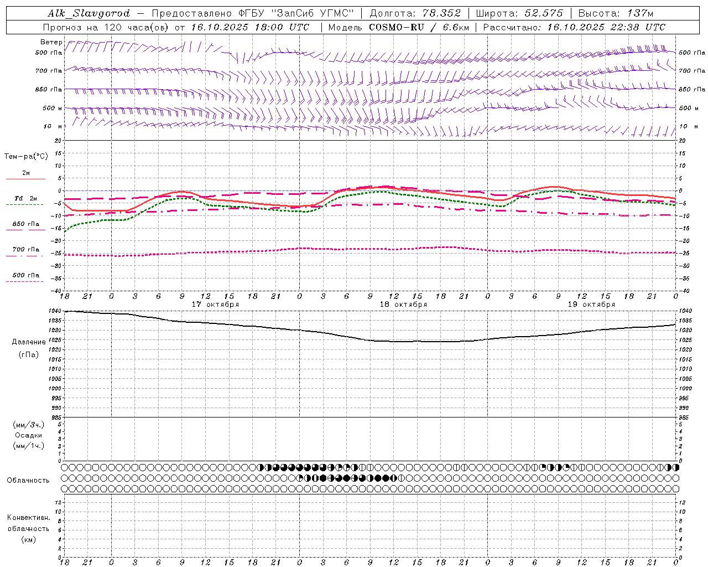Viewport: 708px width, 567px height.
Task: Click the "Тем-ра(°C)" temperature panel label
Action: tap(26, 157)
